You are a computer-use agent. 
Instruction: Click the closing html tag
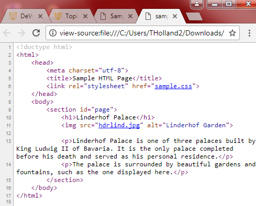click(29, 196)
